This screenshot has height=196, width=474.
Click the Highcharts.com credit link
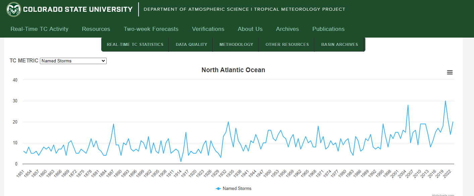click(443, 195)
